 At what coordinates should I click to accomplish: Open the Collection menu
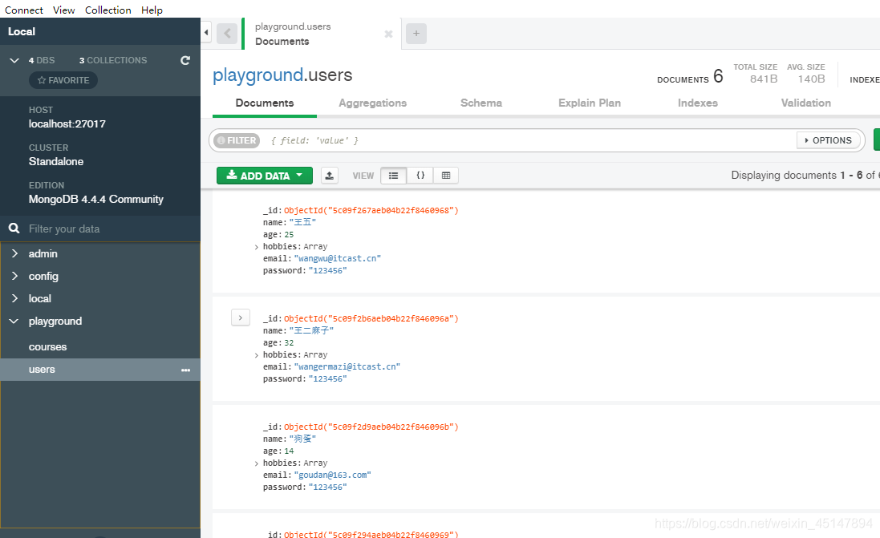[x=107, y=10]
